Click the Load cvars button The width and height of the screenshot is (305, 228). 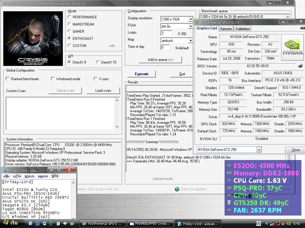103,90
